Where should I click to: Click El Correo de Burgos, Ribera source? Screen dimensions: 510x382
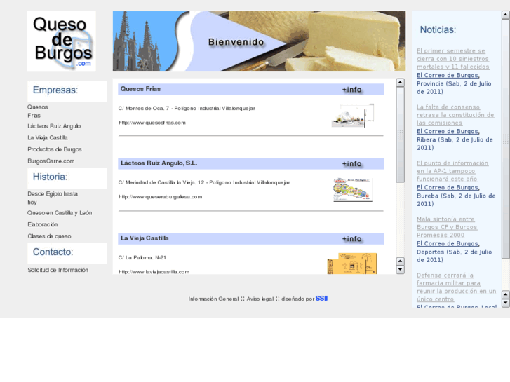[x=448, y=132]
